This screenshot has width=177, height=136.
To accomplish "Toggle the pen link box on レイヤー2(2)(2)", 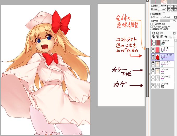I will tap(153, 59).
